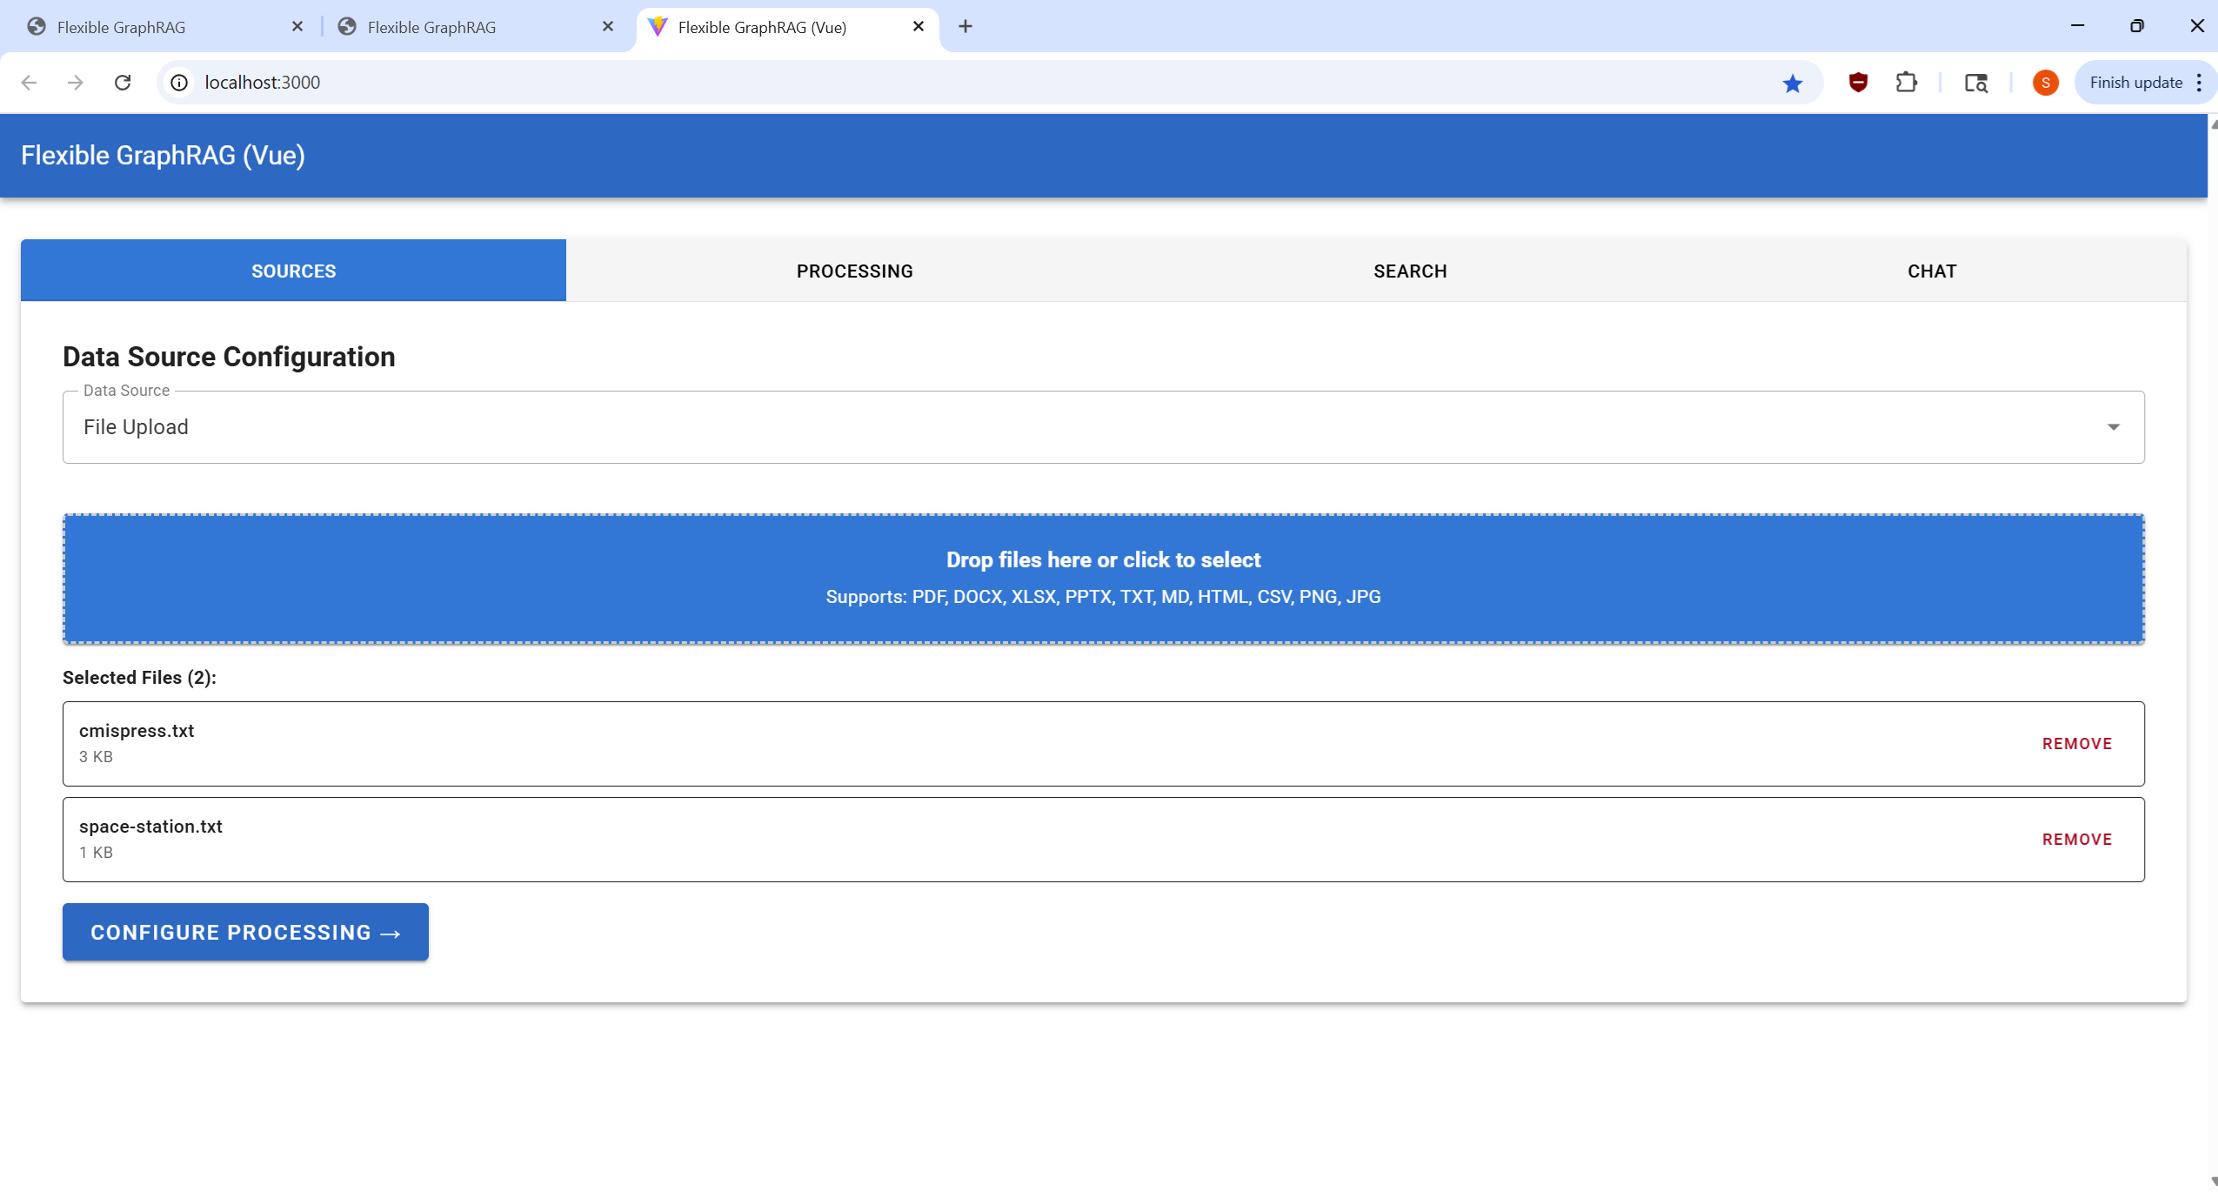
Task: Expand the Data Source dropdown arrow
Action: 2113,427
